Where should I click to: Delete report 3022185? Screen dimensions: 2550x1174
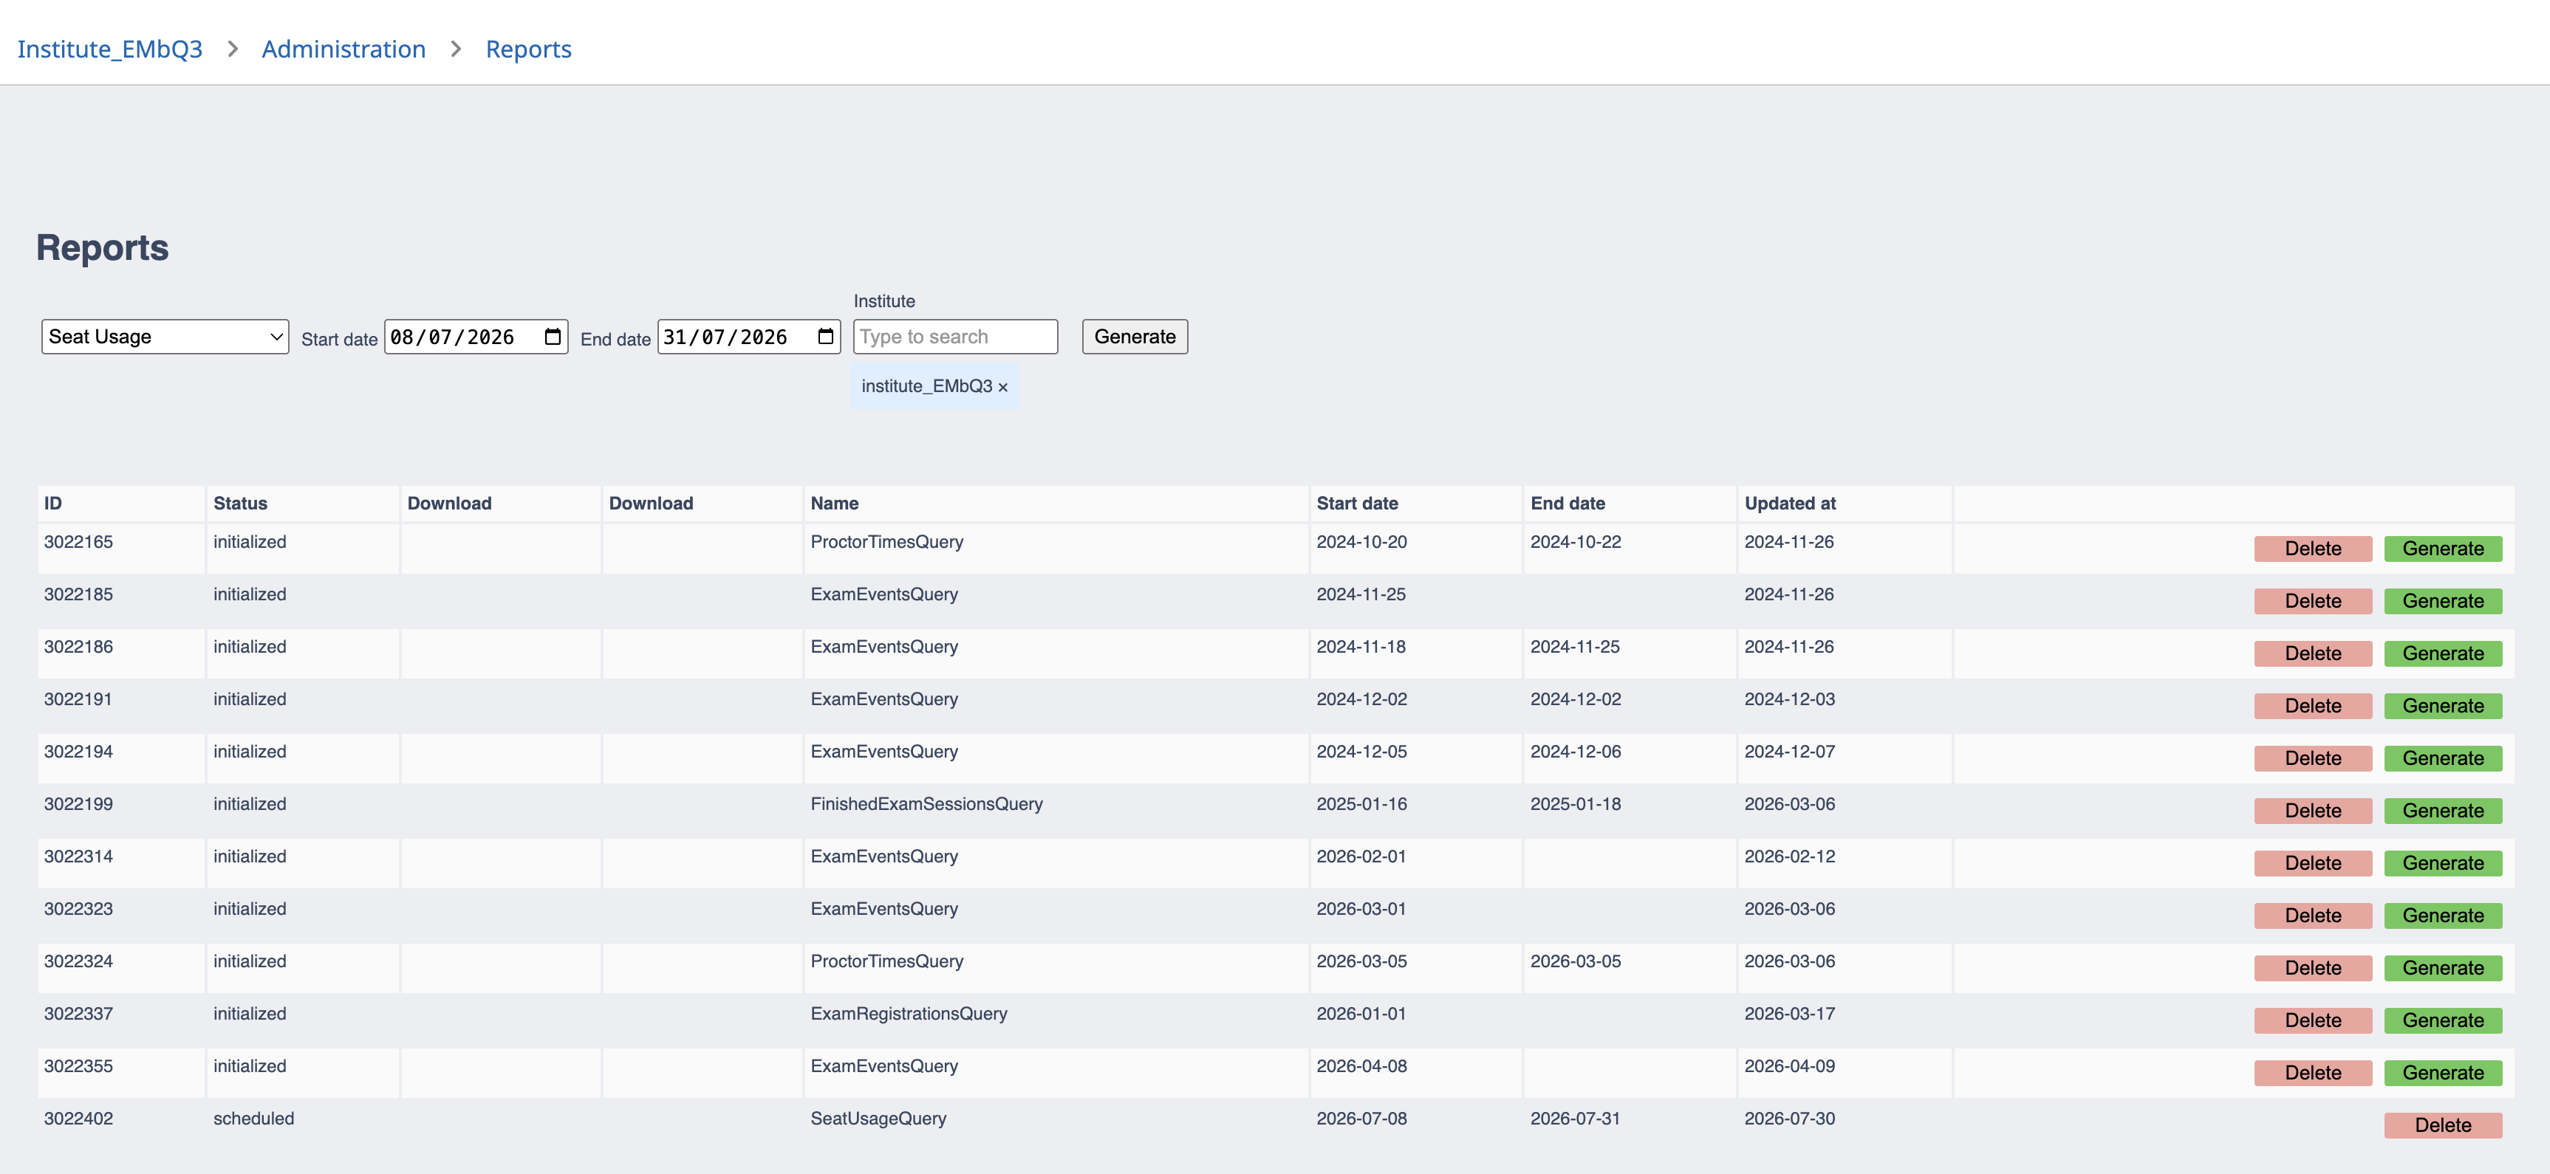coord(2312,601)
